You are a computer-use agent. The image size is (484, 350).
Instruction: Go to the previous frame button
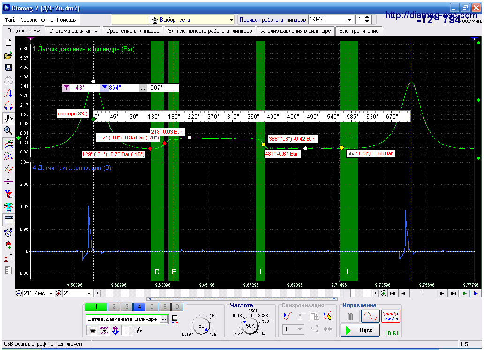(403, 293)
